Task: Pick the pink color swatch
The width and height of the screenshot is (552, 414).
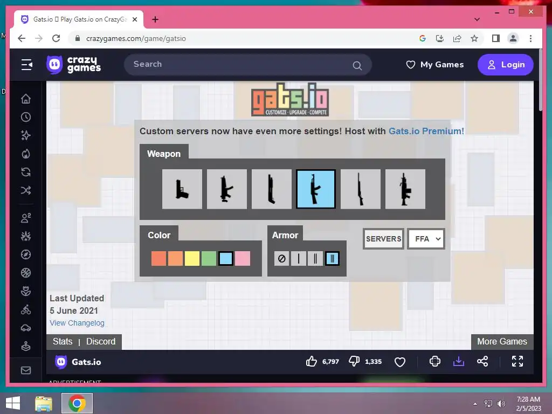Action: tap(243, 258)
